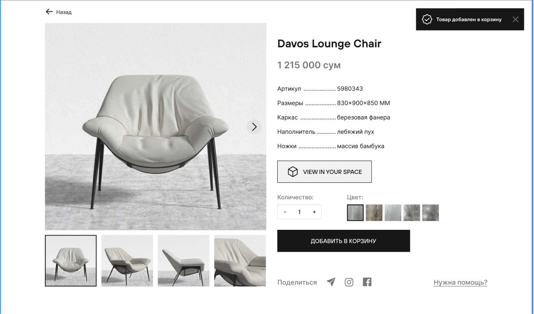The height and width of the screenshot is (314, 534).
Task: Share via Telegram paper plane icon
Action: pos(331,282)
